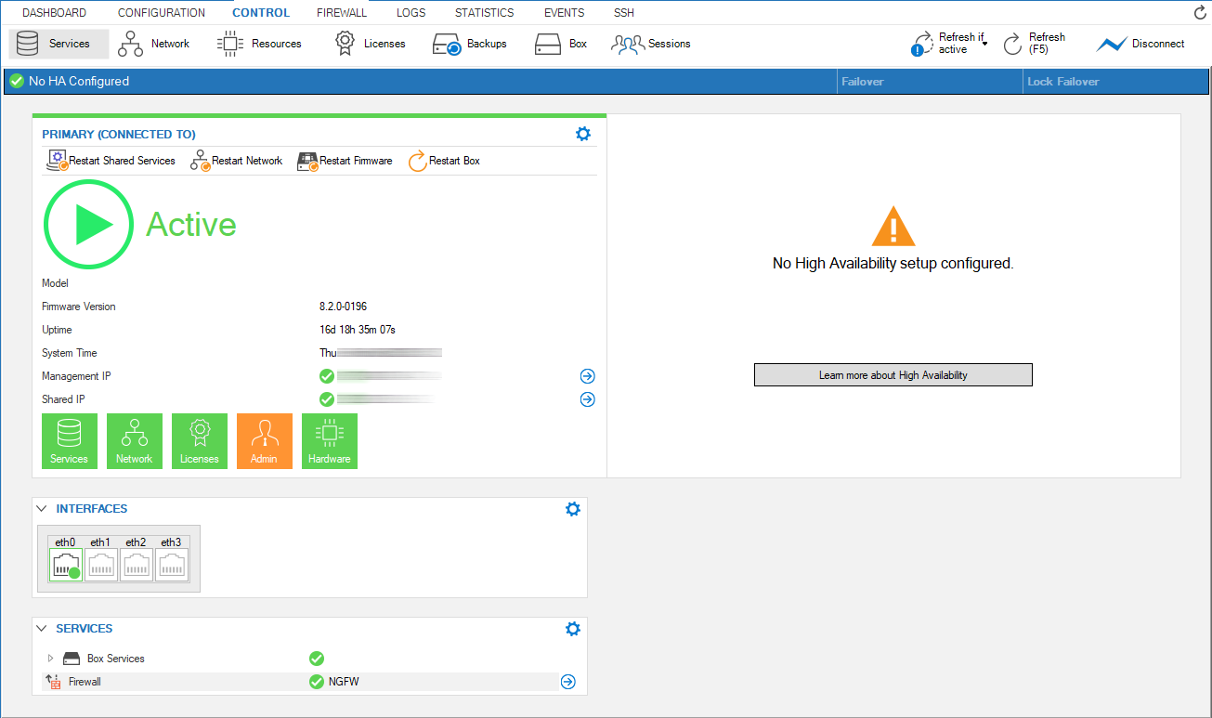Collapse the INTERFACES section
The width and height of the screenshot is (1212, 718).
coord(42,509)
